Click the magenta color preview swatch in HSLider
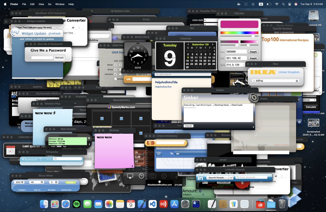Image resolution: width=326 pixels, height=212 pixels. tap(239, 24)
